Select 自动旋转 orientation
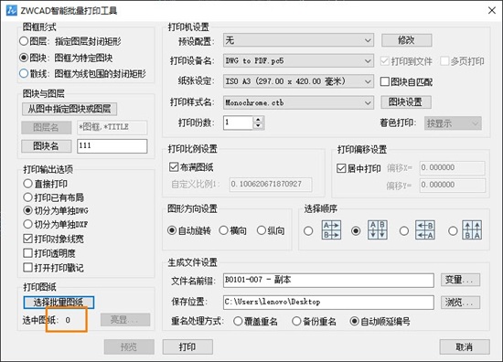Image resolution: width=503 pixels, height=362 pixels. point(172,230)
